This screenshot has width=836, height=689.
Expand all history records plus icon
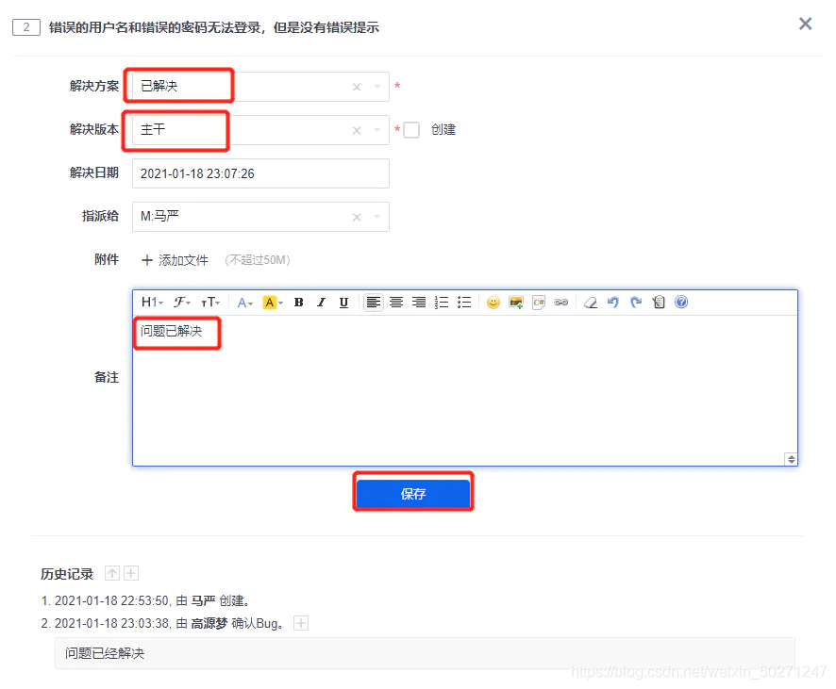click(131, 573)
